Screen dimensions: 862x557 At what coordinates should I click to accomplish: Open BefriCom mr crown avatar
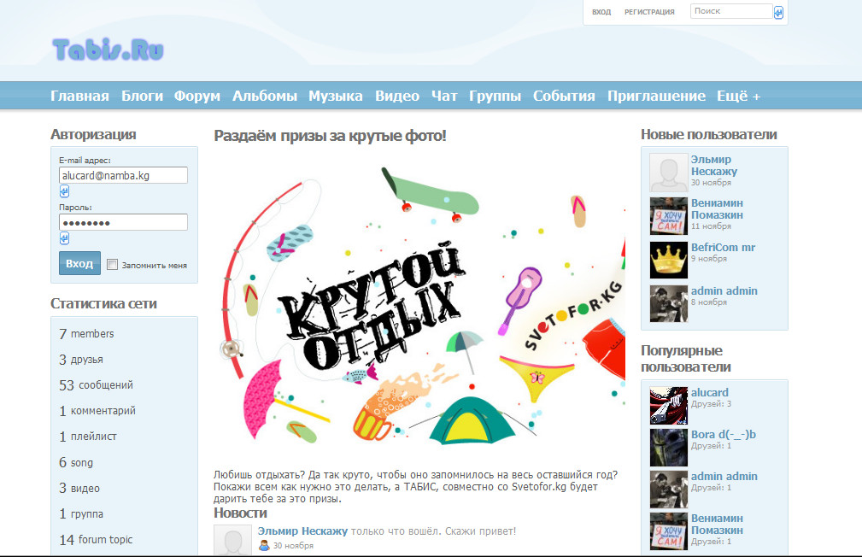pos(668,260)
